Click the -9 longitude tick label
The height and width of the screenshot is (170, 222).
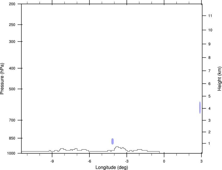click(x=52, y=161)
